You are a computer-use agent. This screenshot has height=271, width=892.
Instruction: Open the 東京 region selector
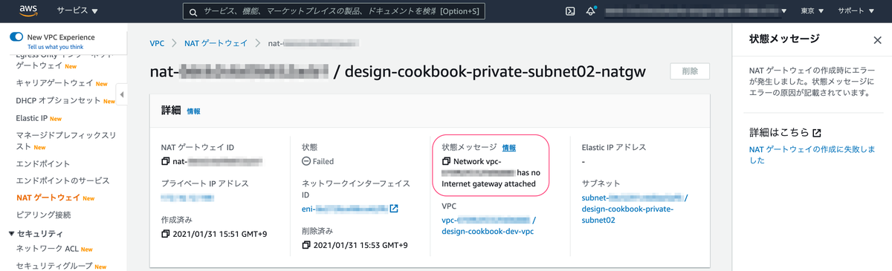click(x=812, y=11)
